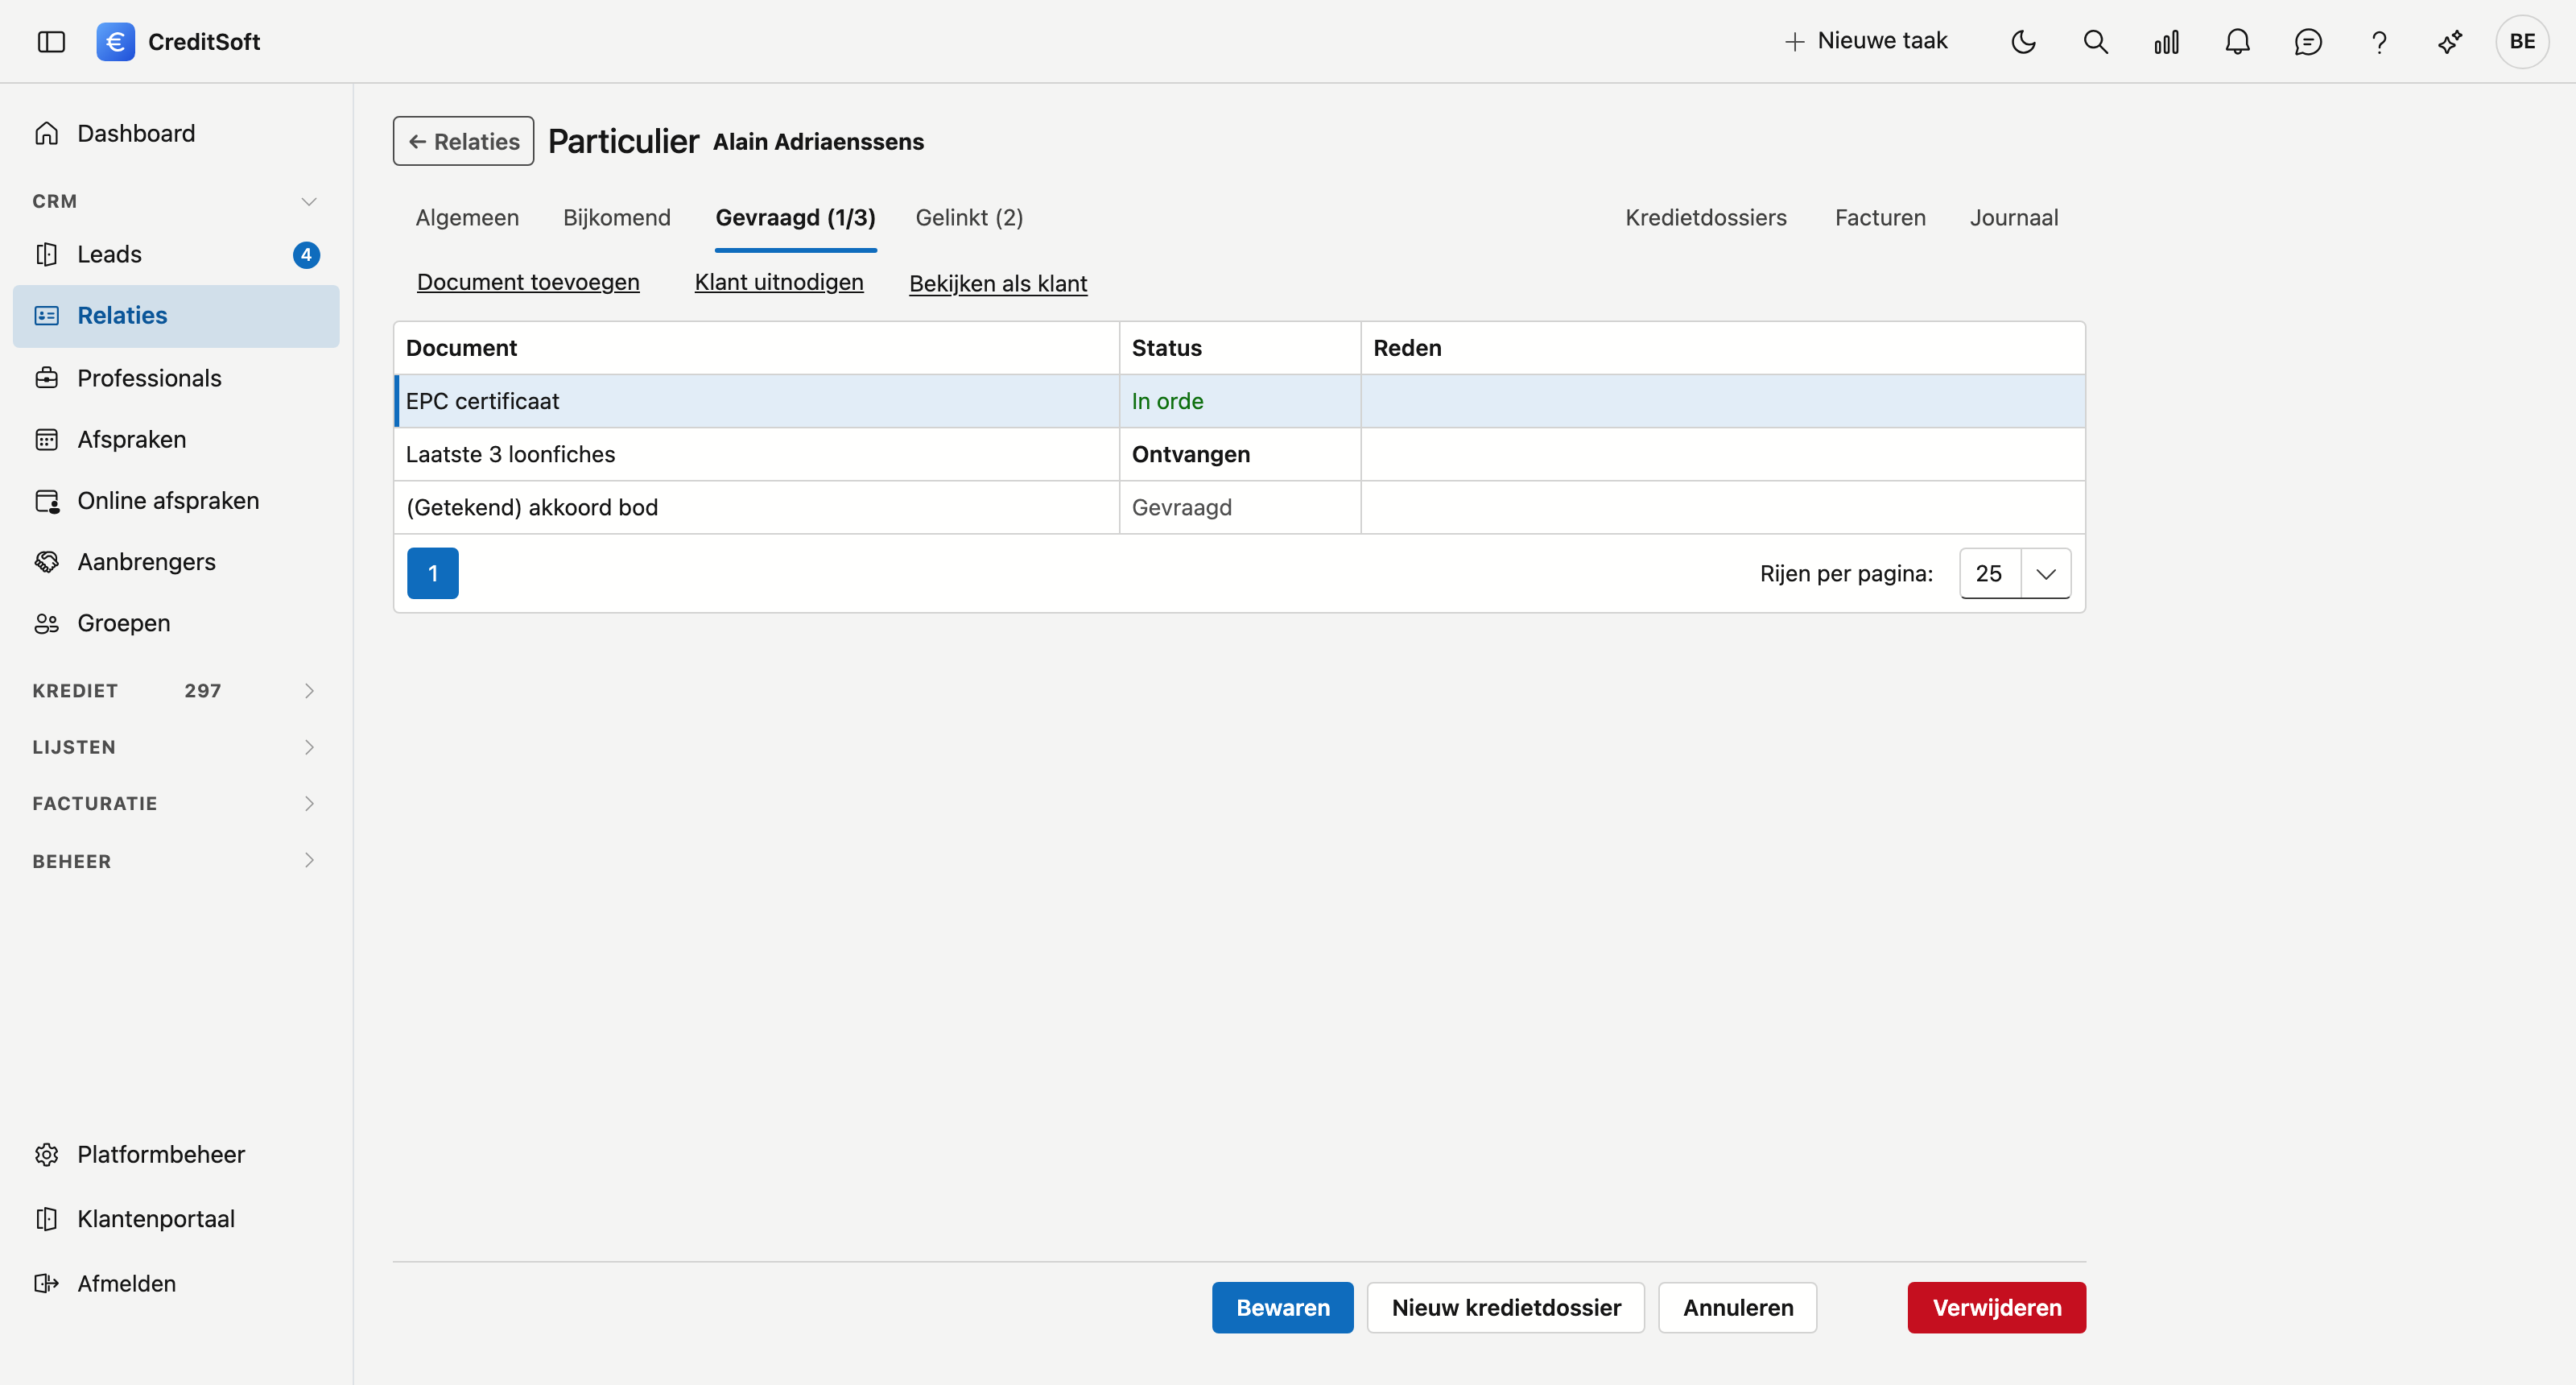Viewport: 2576px width, 1385px height.
Task: Click the Nieuw kredietdossier button
Action: pos(1506,1307)
